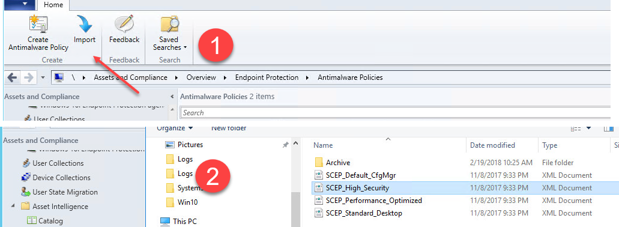619x227 pixels.
Task: Click Endpoint Protection in breadcrumb path
Action: click(x=267, y=77)
